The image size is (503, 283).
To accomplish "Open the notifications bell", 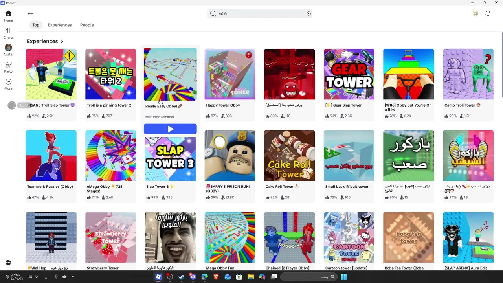I will pyautogui.click(x=488, y=13).
